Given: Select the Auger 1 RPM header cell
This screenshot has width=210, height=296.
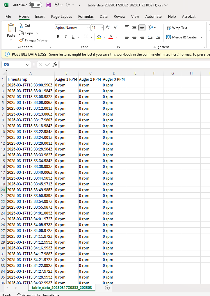Looking at the screenshot, I should click(x=66, y=79).
